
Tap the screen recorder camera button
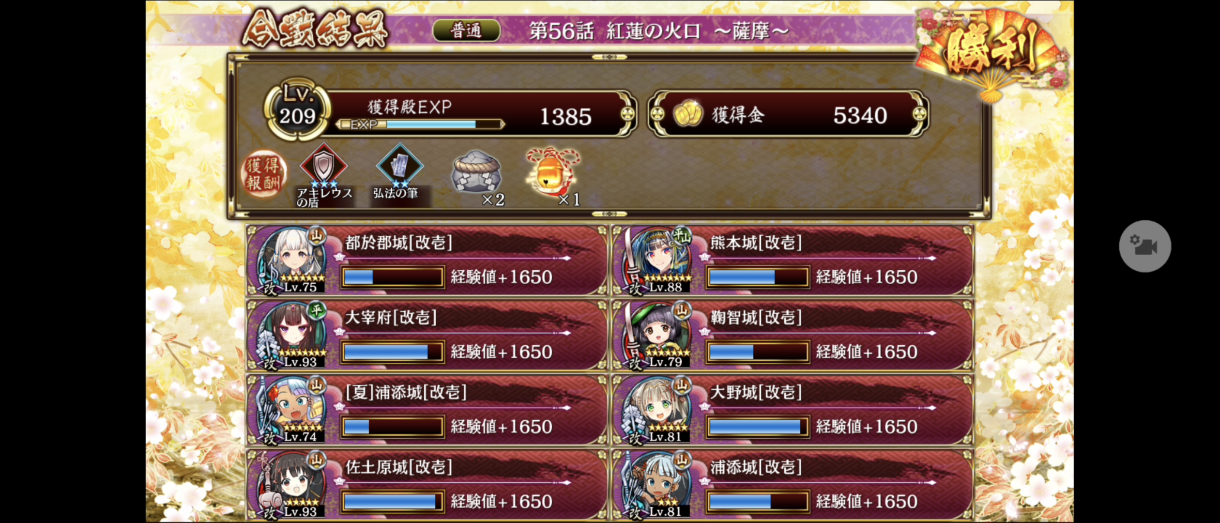(x=1144, y=246)
